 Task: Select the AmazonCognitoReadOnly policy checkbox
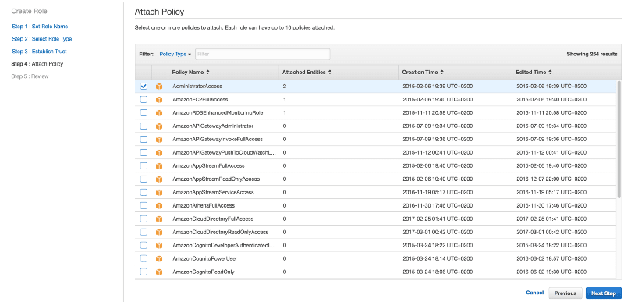[144, 272]
